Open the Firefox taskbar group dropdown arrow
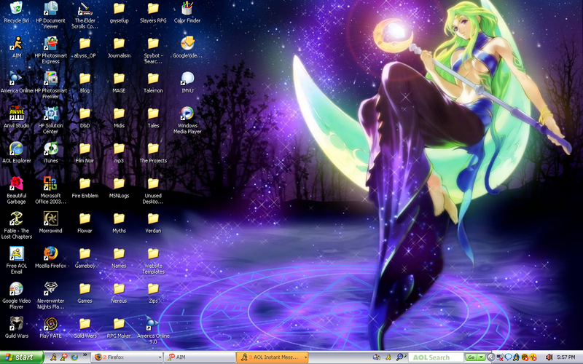 (x=160, y=357)
